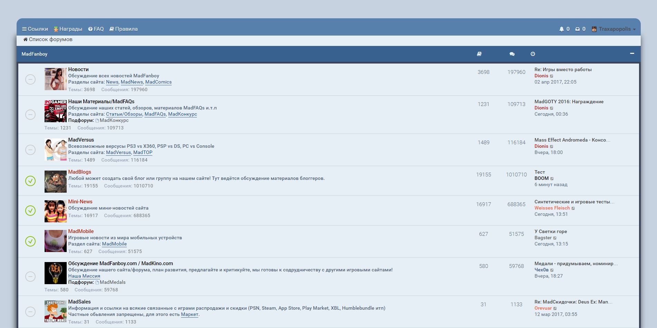
Task: Follow the underlined MadКонкурс section link
Action: [182, 114]
